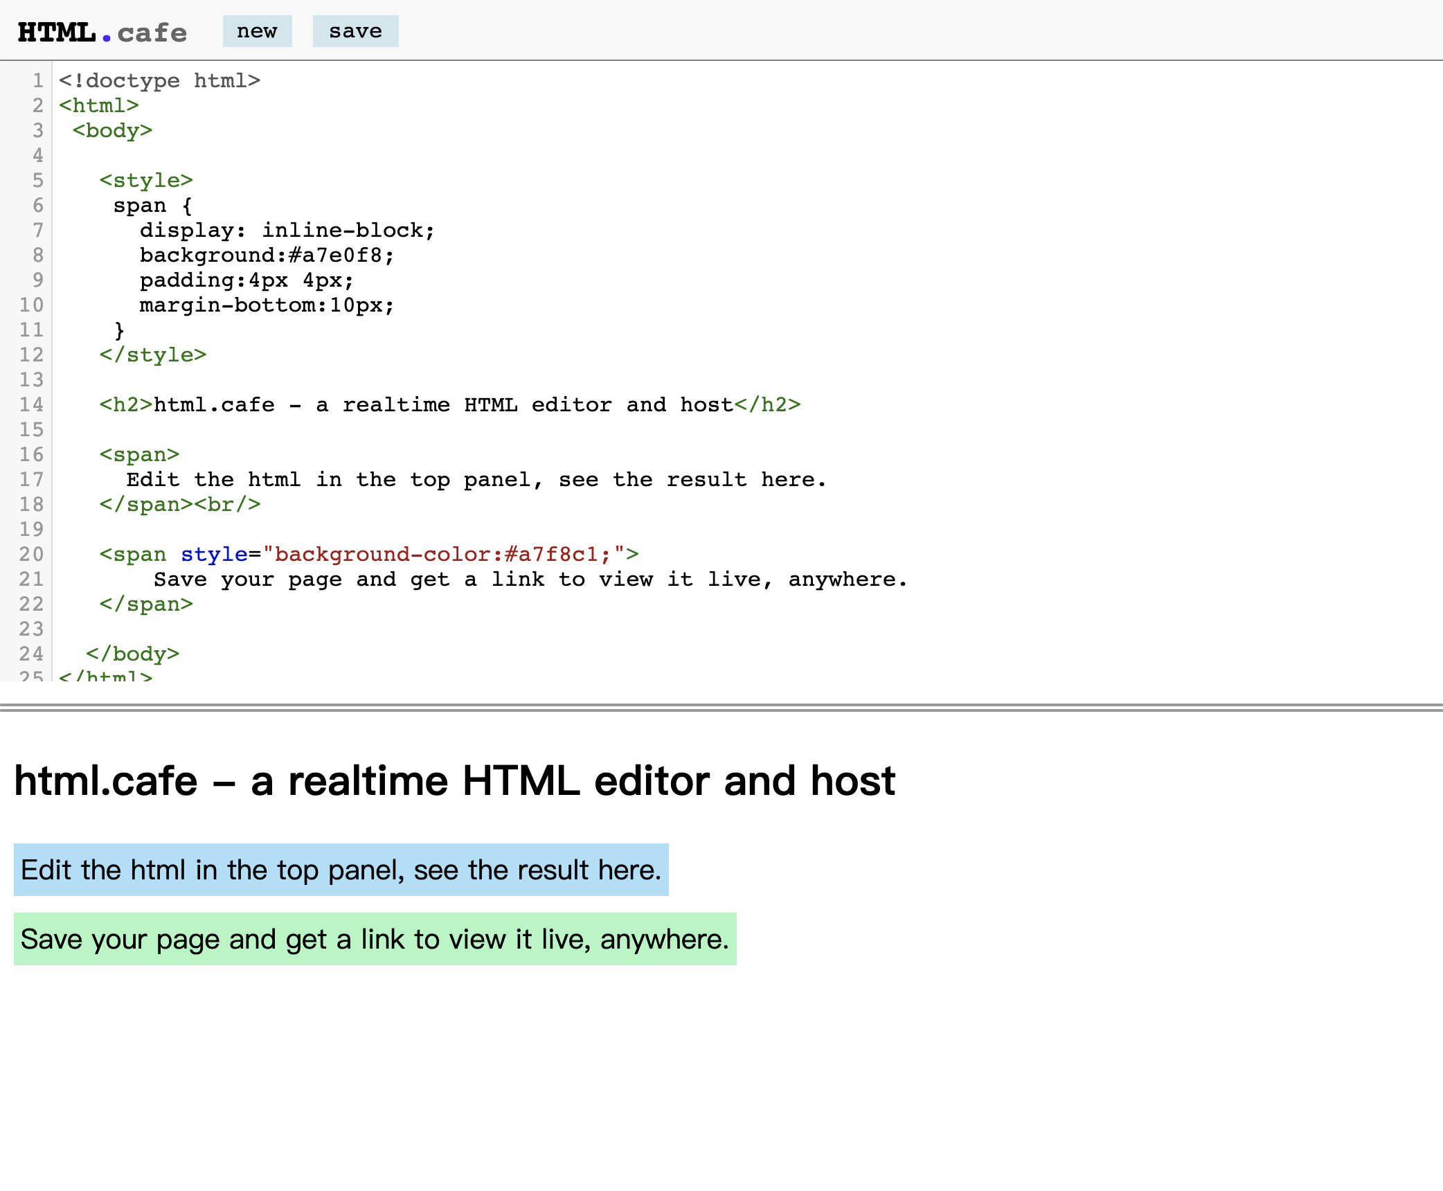The width and height of the screenshot is (1443, 1191).
Task: Click the green 'Save your page' preview box
Action: coord(375,939)
